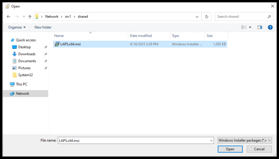
Task: Click the pin icon next to Documents
Action: 46,61
